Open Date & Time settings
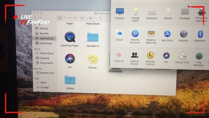The width and height of the screenshot is (209, 118). (182, 58)
